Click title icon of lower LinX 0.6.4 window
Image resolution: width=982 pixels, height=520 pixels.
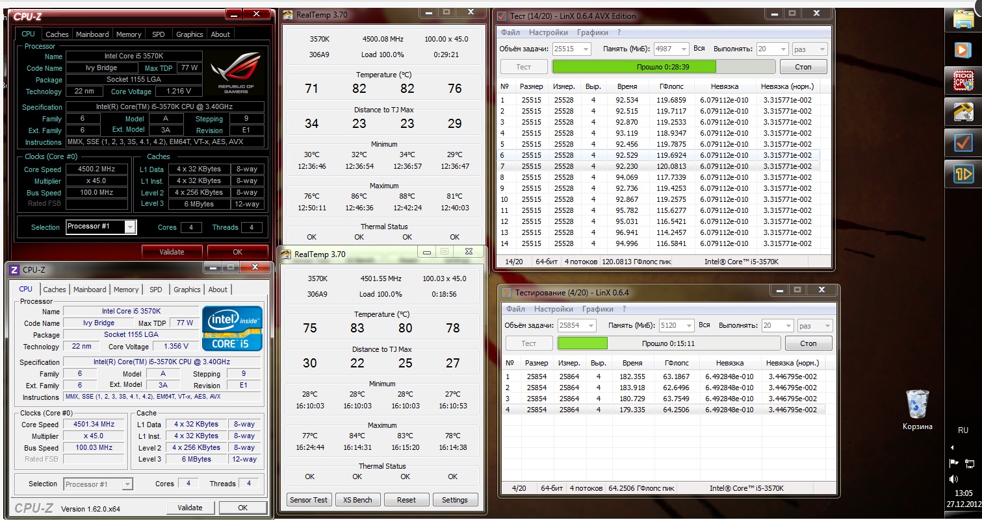click(507, 293)
